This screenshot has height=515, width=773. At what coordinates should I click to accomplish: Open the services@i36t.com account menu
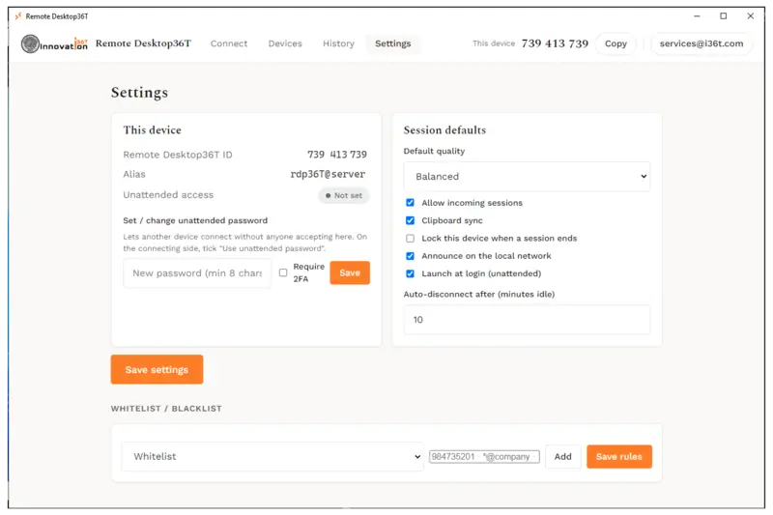tap(701, 43)
